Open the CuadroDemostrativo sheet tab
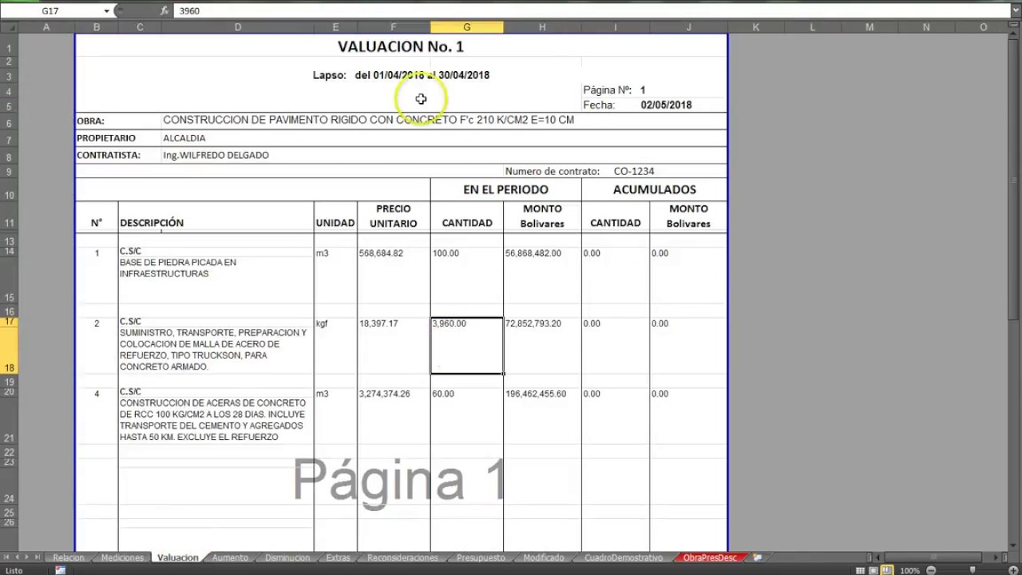 point(624,557)
